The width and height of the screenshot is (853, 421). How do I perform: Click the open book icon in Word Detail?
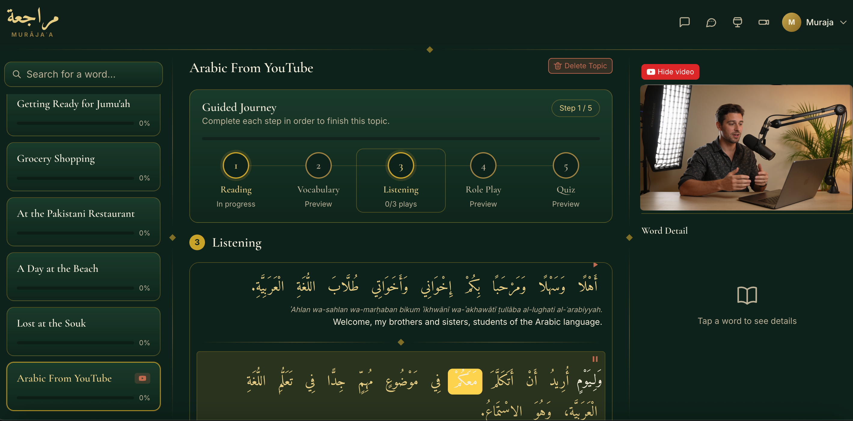pos(747,296)
